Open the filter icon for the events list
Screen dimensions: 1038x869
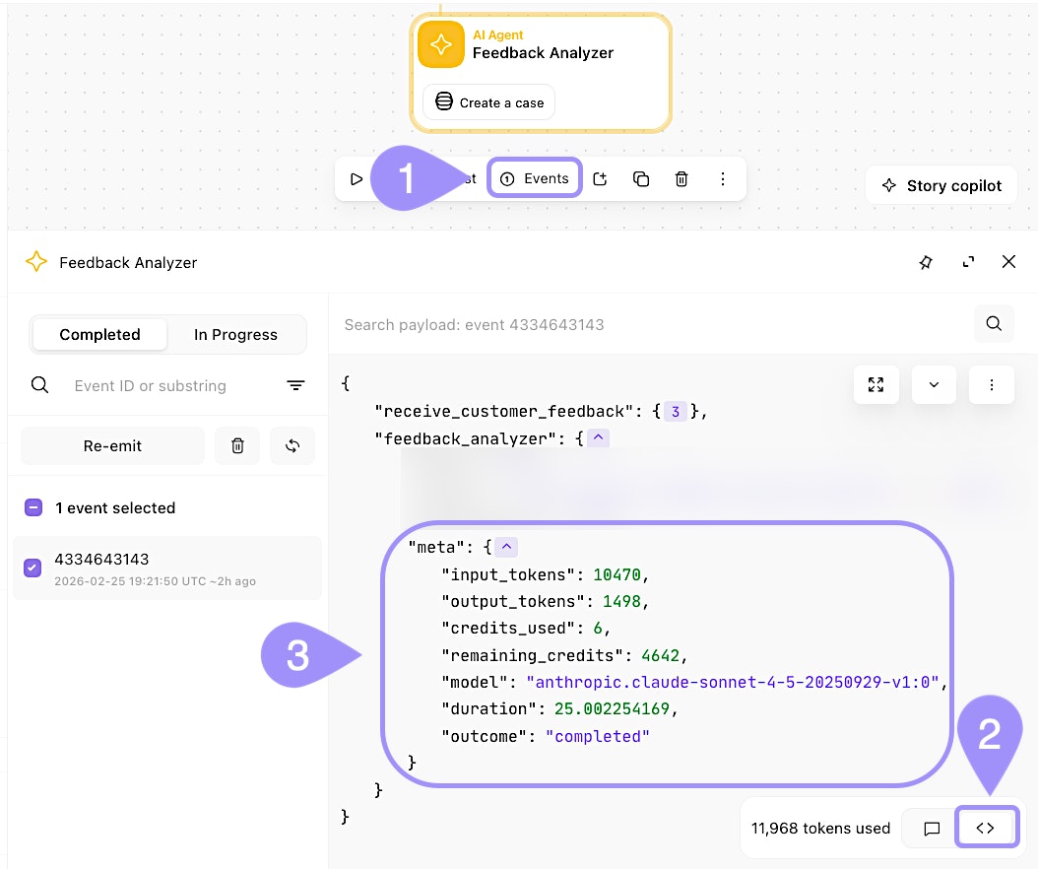(x=295, y=386)
